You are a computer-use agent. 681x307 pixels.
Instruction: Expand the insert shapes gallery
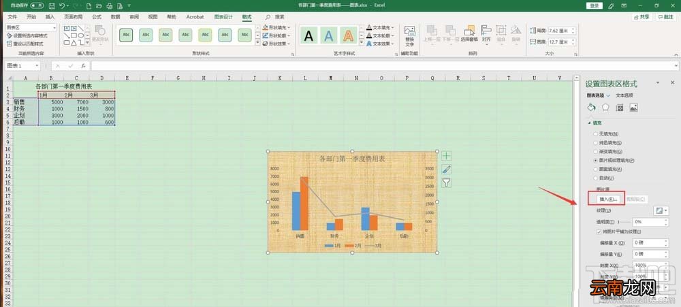(x=87, y=43)
